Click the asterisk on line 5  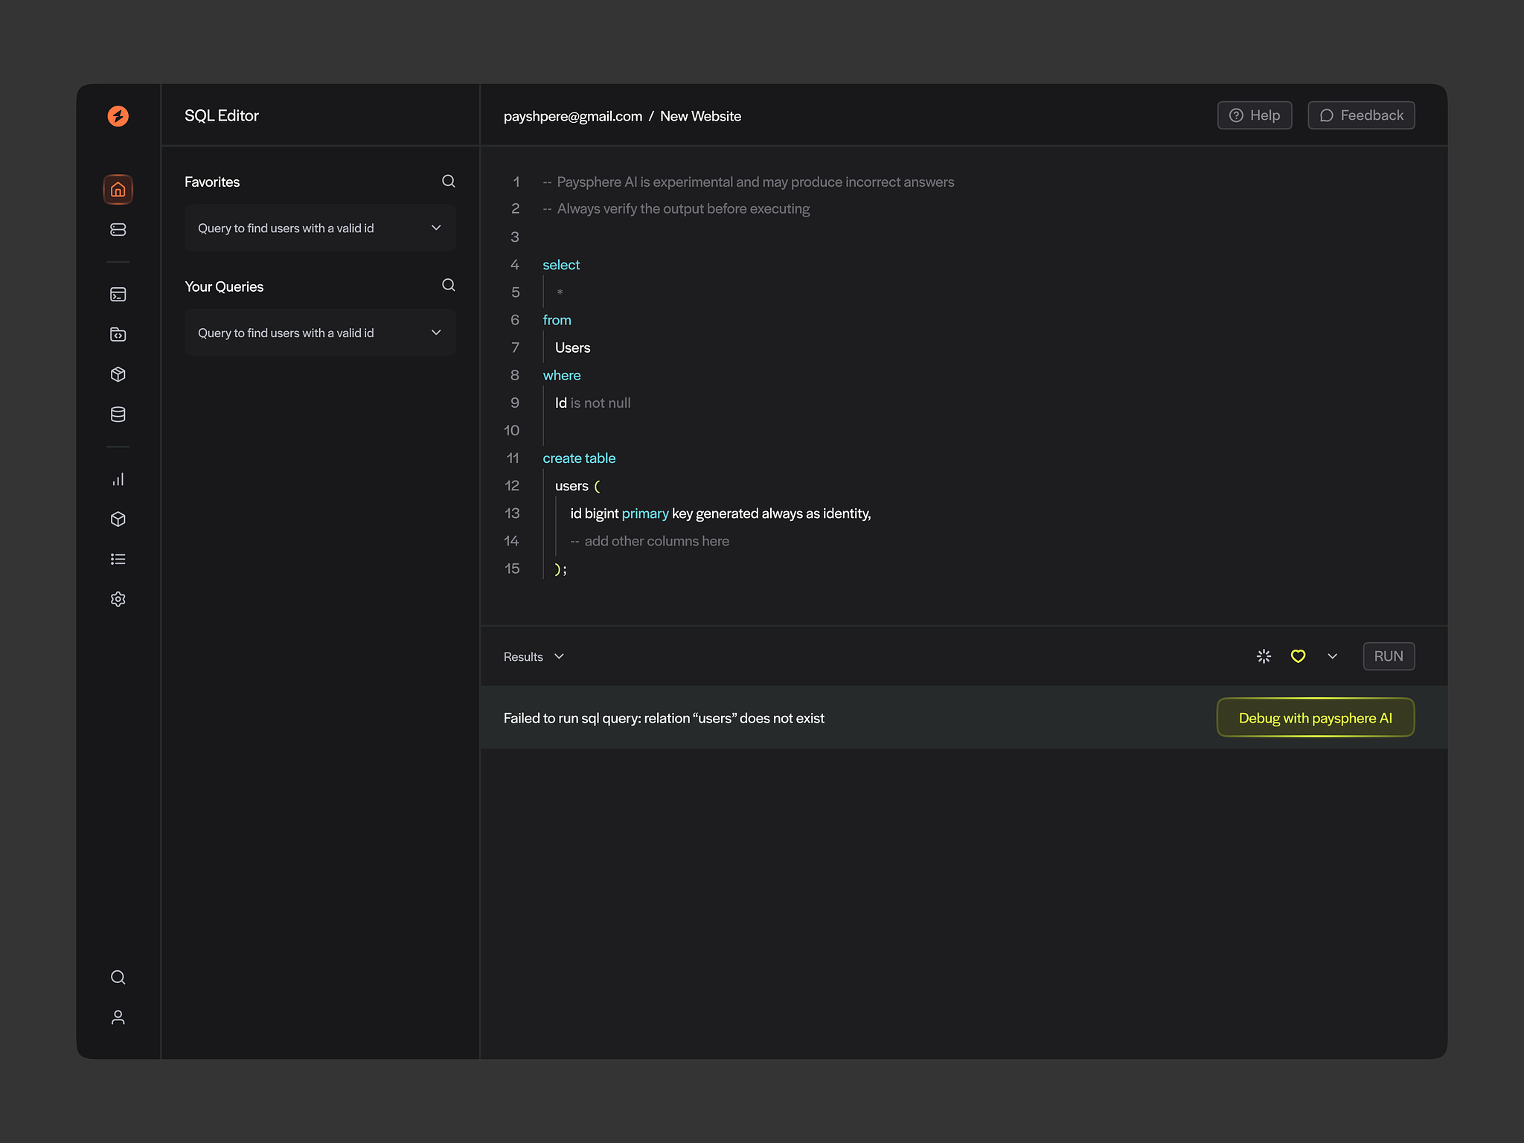tap(560, 292)
